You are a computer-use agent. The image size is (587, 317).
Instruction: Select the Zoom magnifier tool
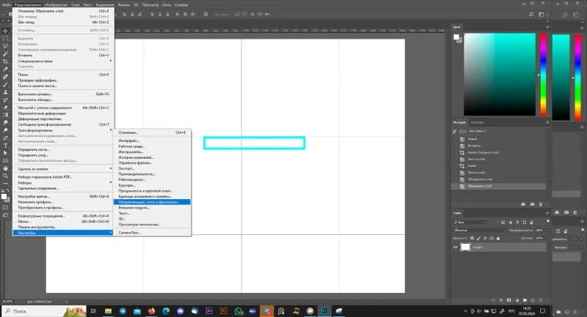[5, 176]
